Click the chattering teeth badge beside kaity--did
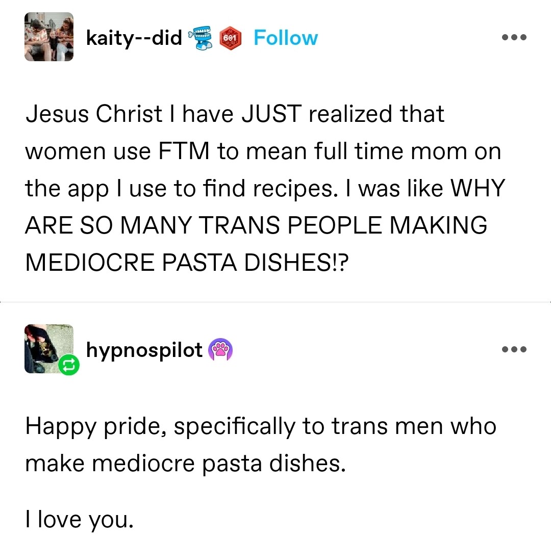This screenshot has width=551, height=538. 201,38
